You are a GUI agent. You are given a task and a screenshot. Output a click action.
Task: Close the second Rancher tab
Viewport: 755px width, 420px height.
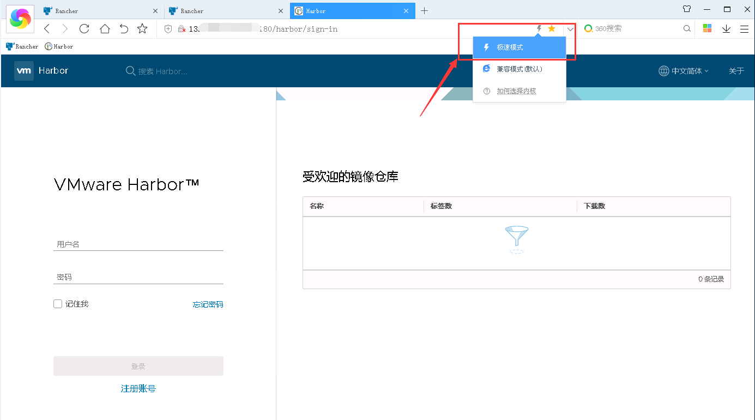point(281,11)
